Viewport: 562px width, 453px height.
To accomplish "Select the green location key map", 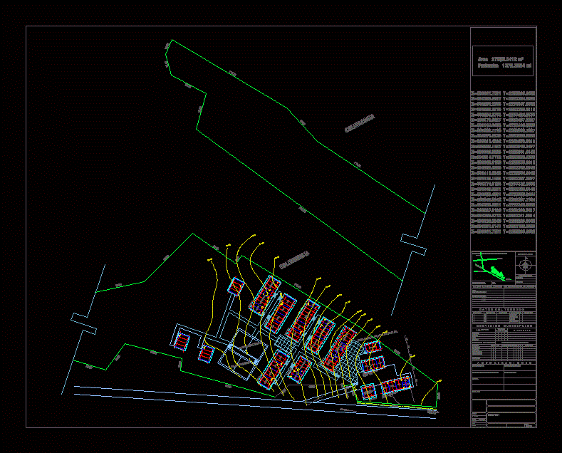I will 491,269.
